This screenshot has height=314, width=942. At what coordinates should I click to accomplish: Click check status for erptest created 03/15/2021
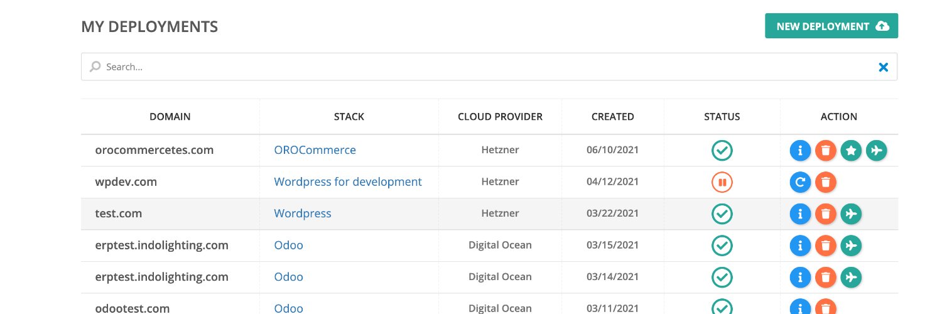(722, 245)
